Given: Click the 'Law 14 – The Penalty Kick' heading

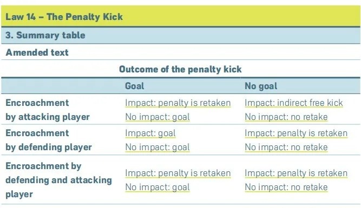Looking at the screenshot, I should [64, 17].
